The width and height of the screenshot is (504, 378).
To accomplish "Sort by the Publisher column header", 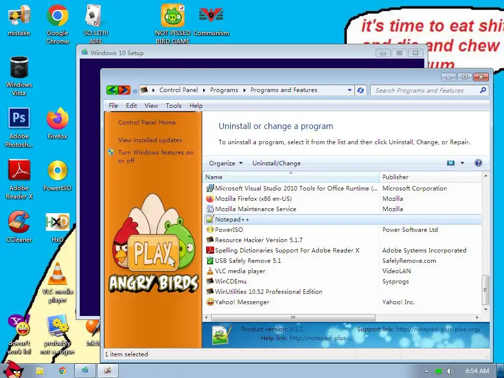I will (431, 177).
